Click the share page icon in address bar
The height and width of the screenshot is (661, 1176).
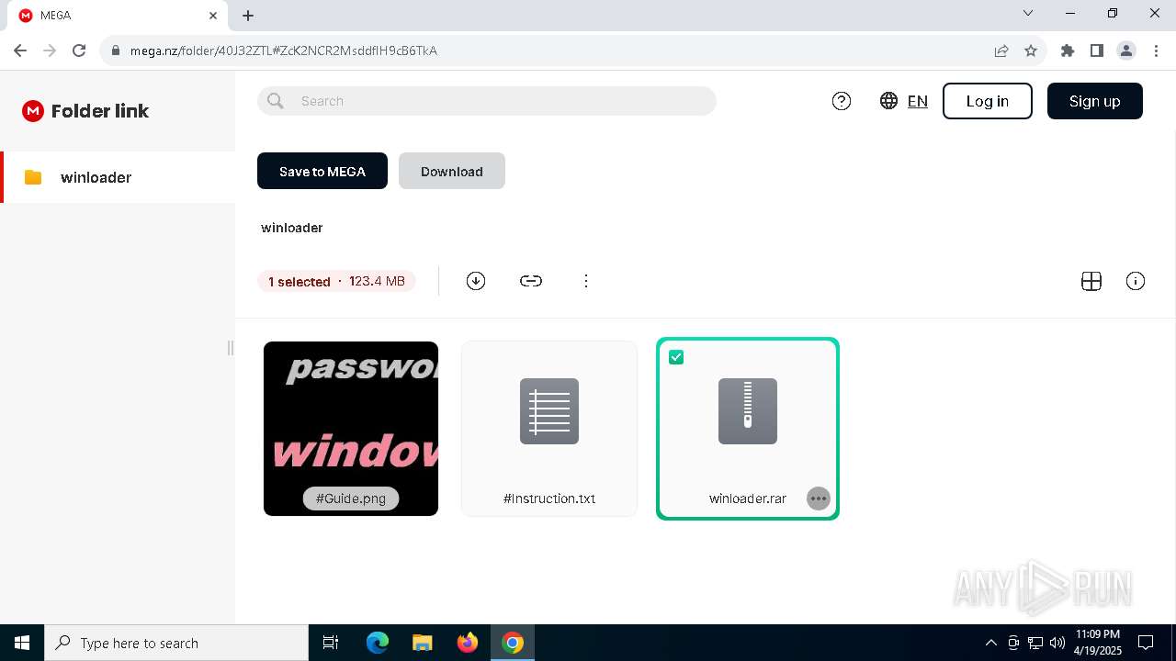[1001, 50]
